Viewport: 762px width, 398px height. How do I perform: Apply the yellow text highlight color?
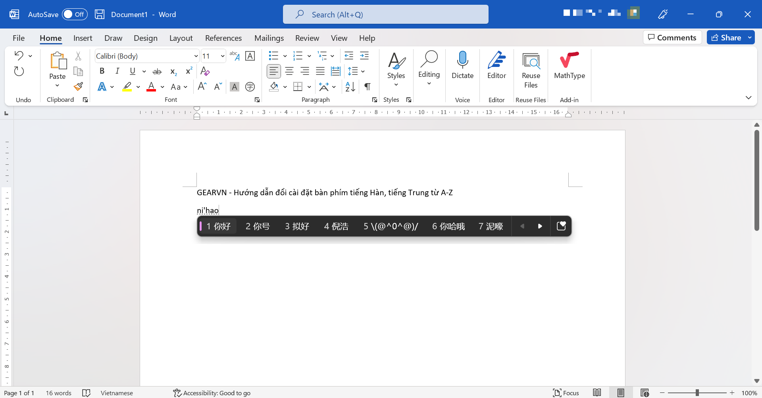pos(127,86)
